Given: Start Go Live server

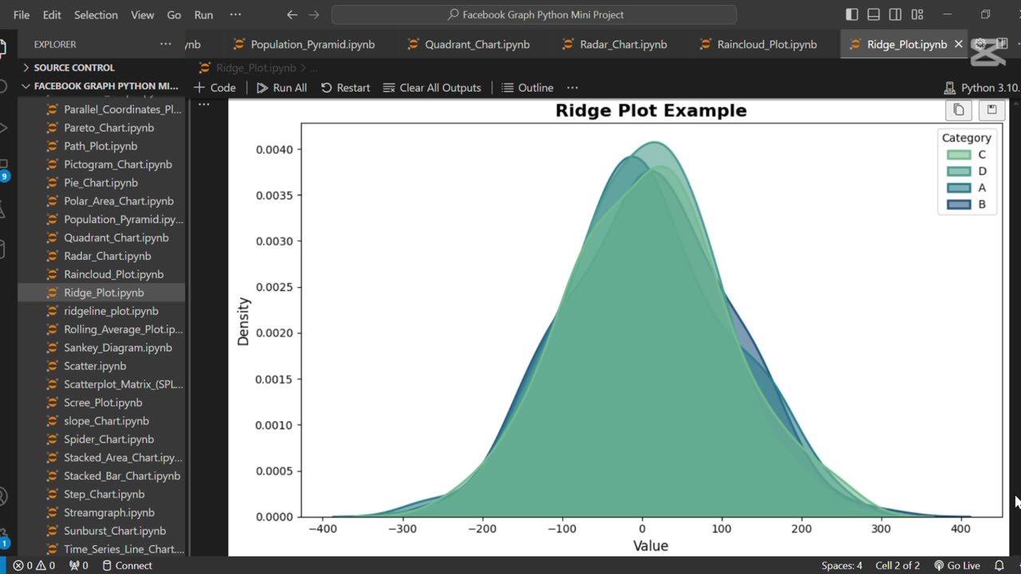Looking at the screenshot, I should [956, 565].
